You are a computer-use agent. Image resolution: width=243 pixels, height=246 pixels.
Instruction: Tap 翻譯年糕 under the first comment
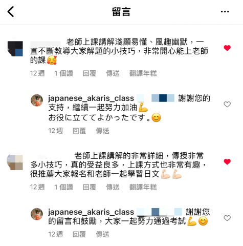[143, 73]
